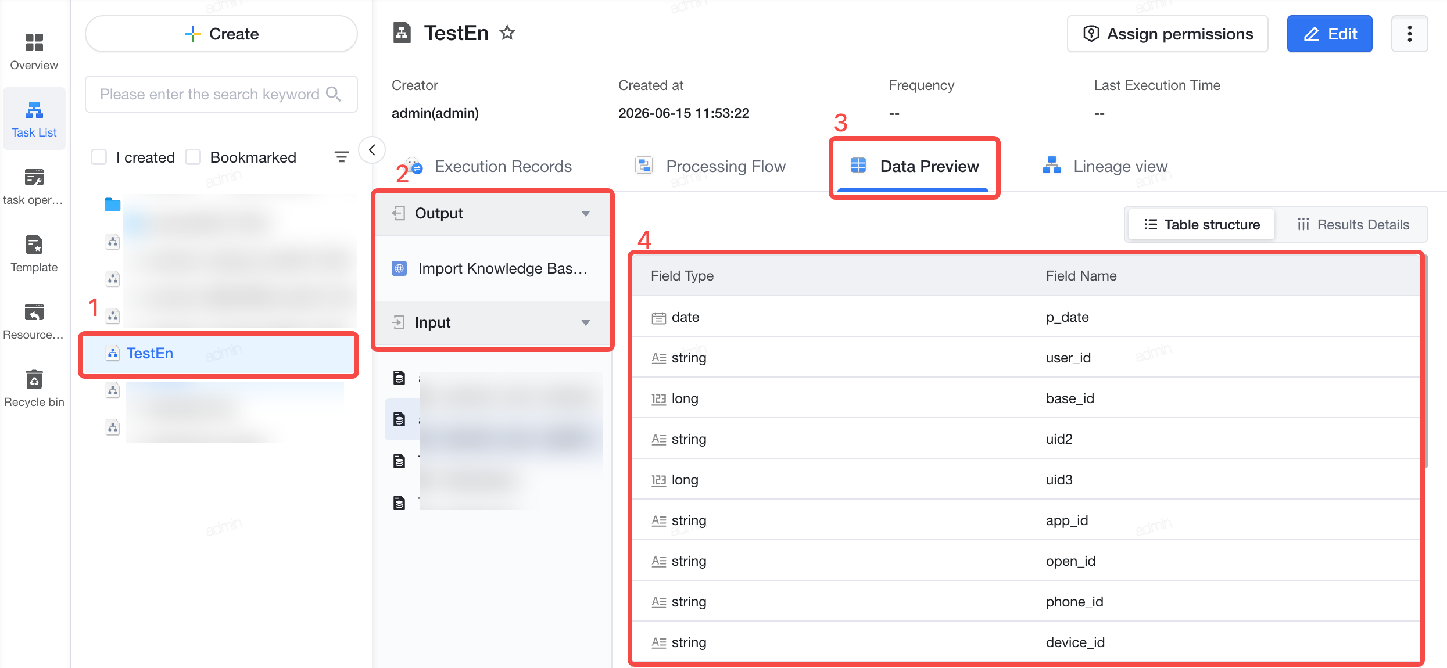Click the Assign permissions button
This screenshot has width=1447, height=668.
click(x=1167, y=34)
